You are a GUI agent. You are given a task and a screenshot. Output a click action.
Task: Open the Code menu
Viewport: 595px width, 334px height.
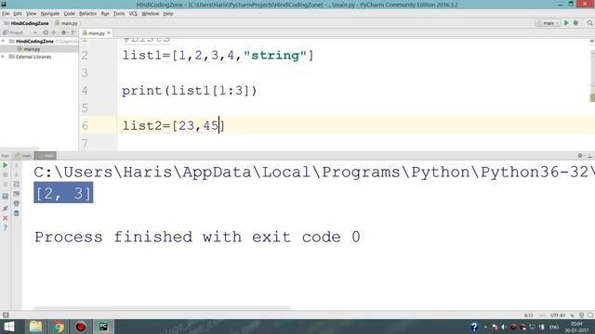pos(69,14)
